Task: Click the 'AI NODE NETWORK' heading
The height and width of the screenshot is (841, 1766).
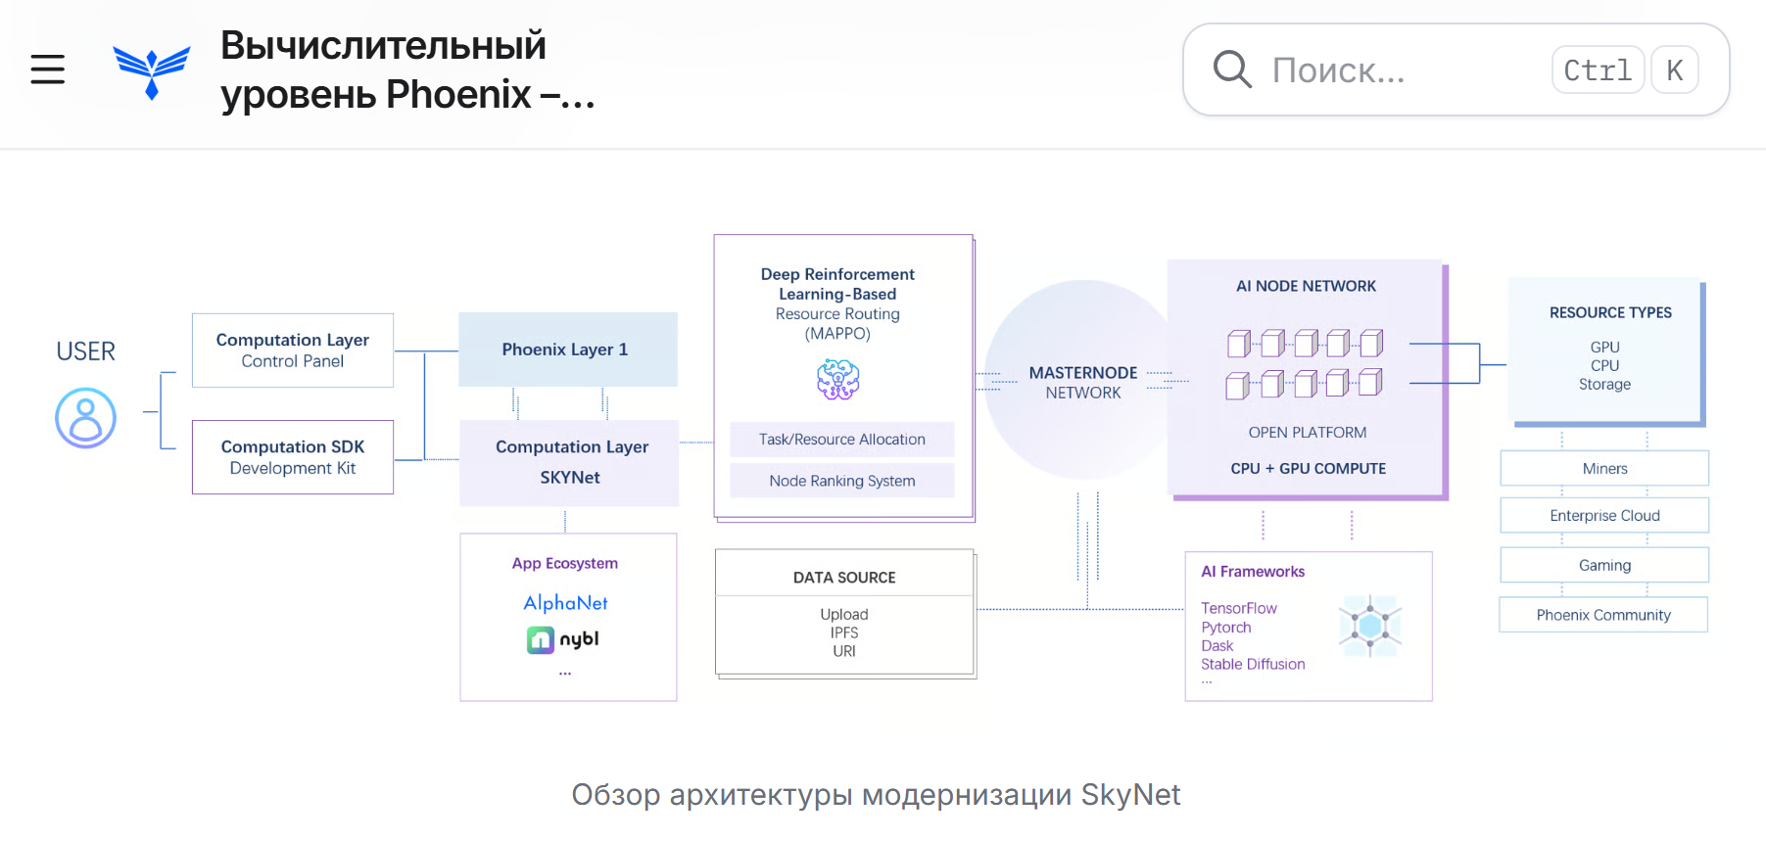Action: click(x=1306, y=286)
